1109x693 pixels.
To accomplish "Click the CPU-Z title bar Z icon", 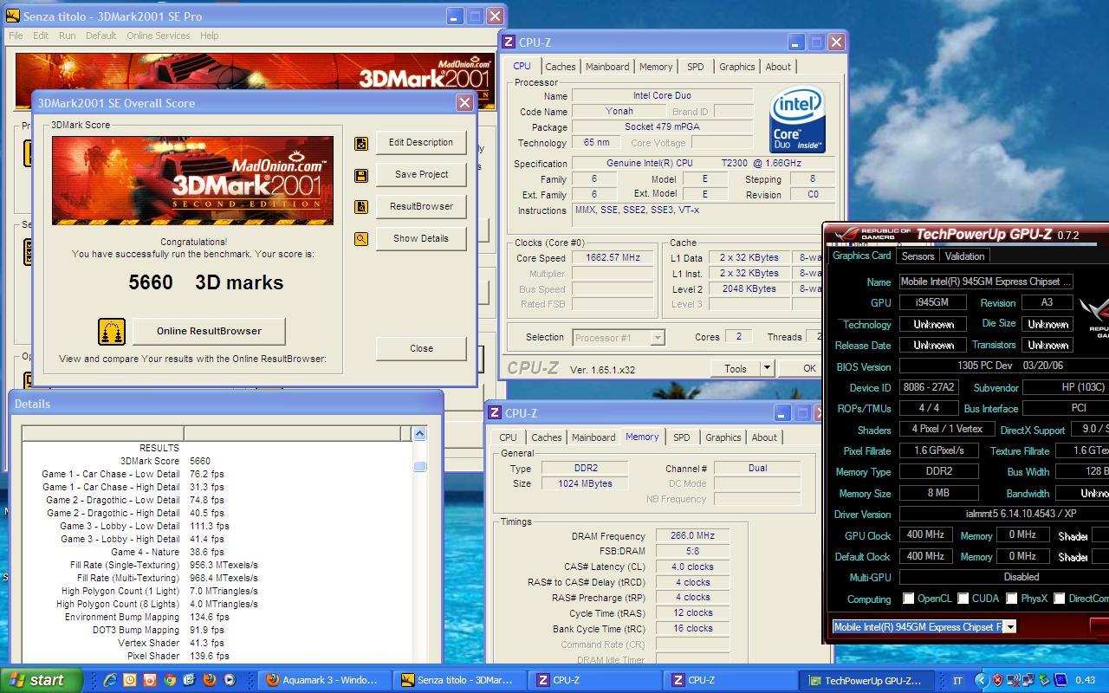I will 509,42.
